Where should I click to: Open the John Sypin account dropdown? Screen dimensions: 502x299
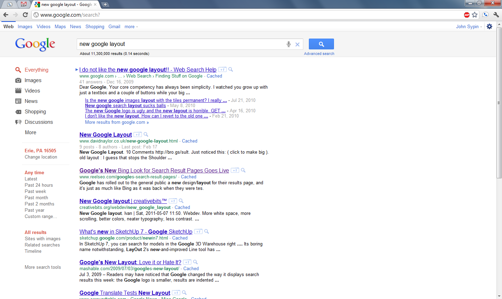pyautogui.click(x=469, y=26)
